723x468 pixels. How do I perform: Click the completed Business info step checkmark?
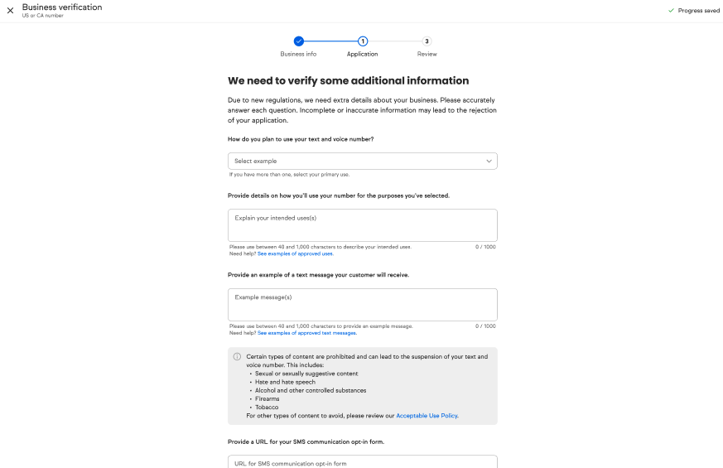click(299, 41)
